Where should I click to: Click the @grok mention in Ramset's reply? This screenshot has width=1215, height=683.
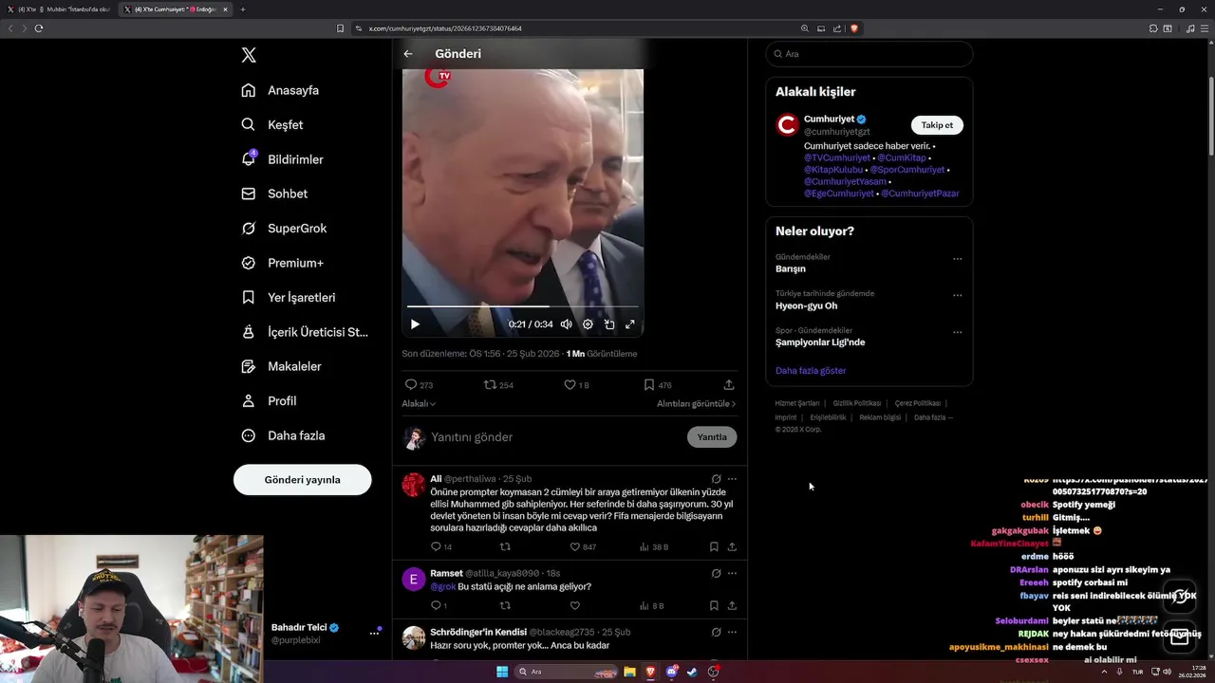(x=443, y=587)
